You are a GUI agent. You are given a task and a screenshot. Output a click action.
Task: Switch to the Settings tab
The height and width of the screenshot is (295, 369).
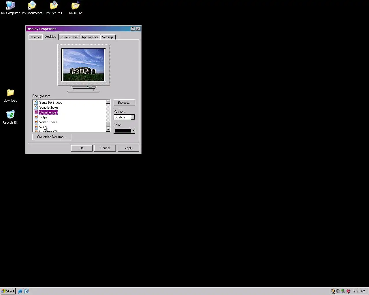pos(108,37)
